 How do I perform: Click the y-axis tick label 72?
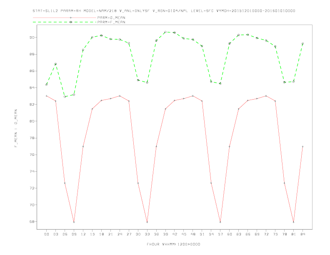32,188
